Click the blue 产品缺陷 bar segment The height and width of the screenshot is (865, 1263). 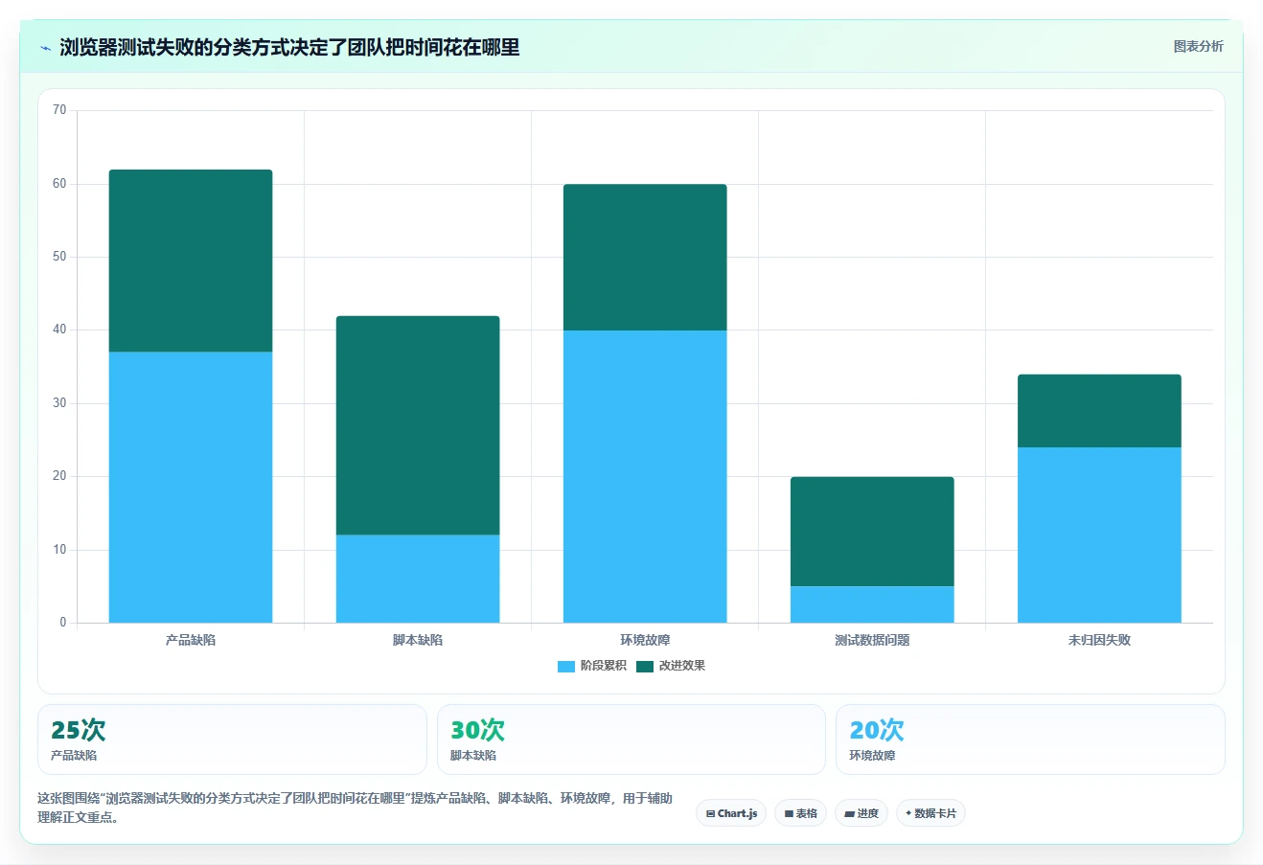tap(191, 488)
